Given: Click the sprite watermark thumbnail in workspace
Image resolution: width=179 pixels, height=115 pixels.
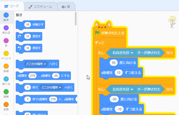Looking at the screenshot, I should [x=172, y=22].
